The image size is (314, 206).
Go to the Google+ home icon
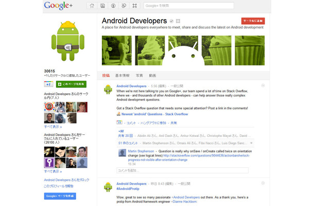[92, 6]
